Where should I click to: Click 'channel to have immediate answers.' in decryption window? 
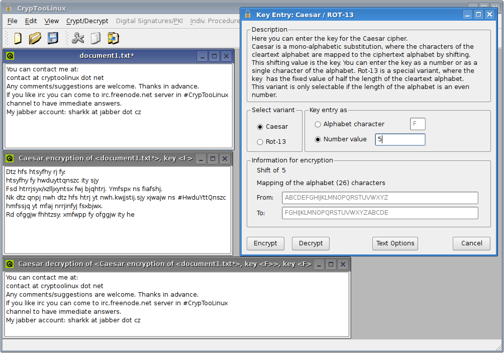pyautogui.click(x=64, y=311)
